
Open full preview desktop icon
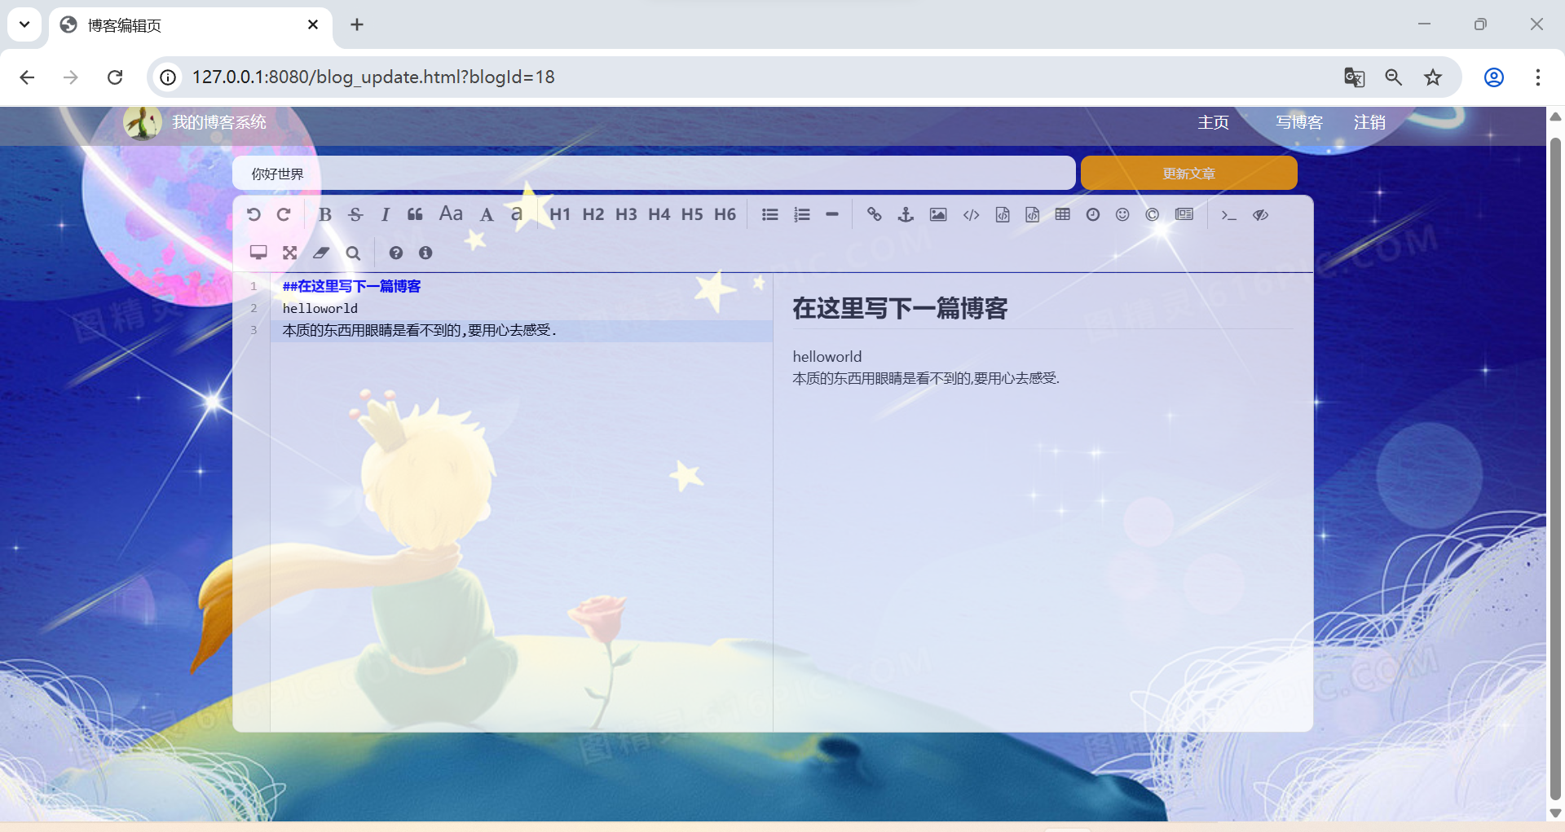(258, 253)
